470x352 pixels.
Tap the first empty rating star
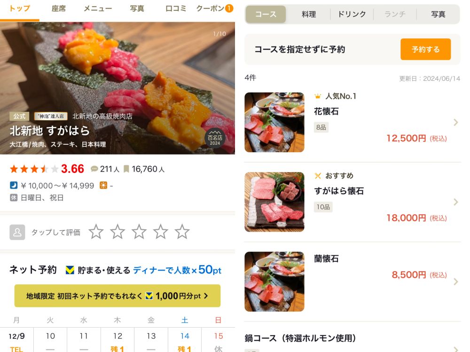(96, 232)
